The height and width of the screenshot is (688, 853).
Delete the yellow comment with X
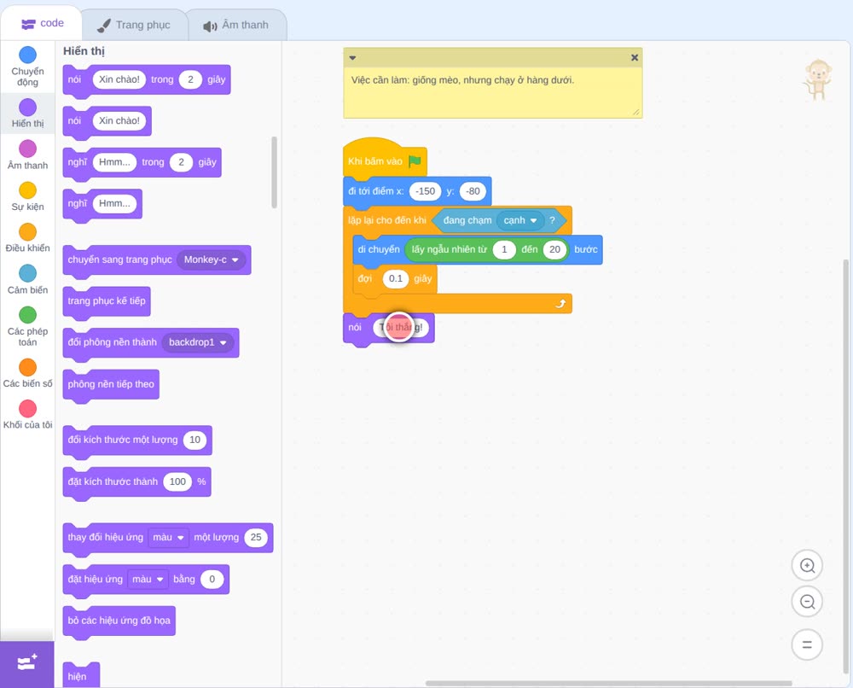point(635,58)
